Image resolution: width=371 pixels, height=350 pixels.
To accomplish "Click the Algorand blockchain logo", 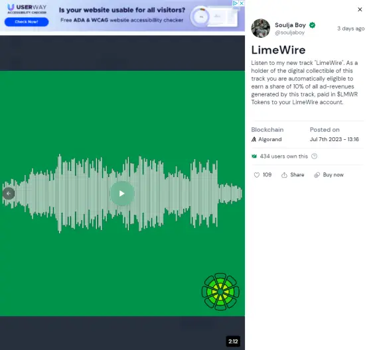I will tap(254, 139).
